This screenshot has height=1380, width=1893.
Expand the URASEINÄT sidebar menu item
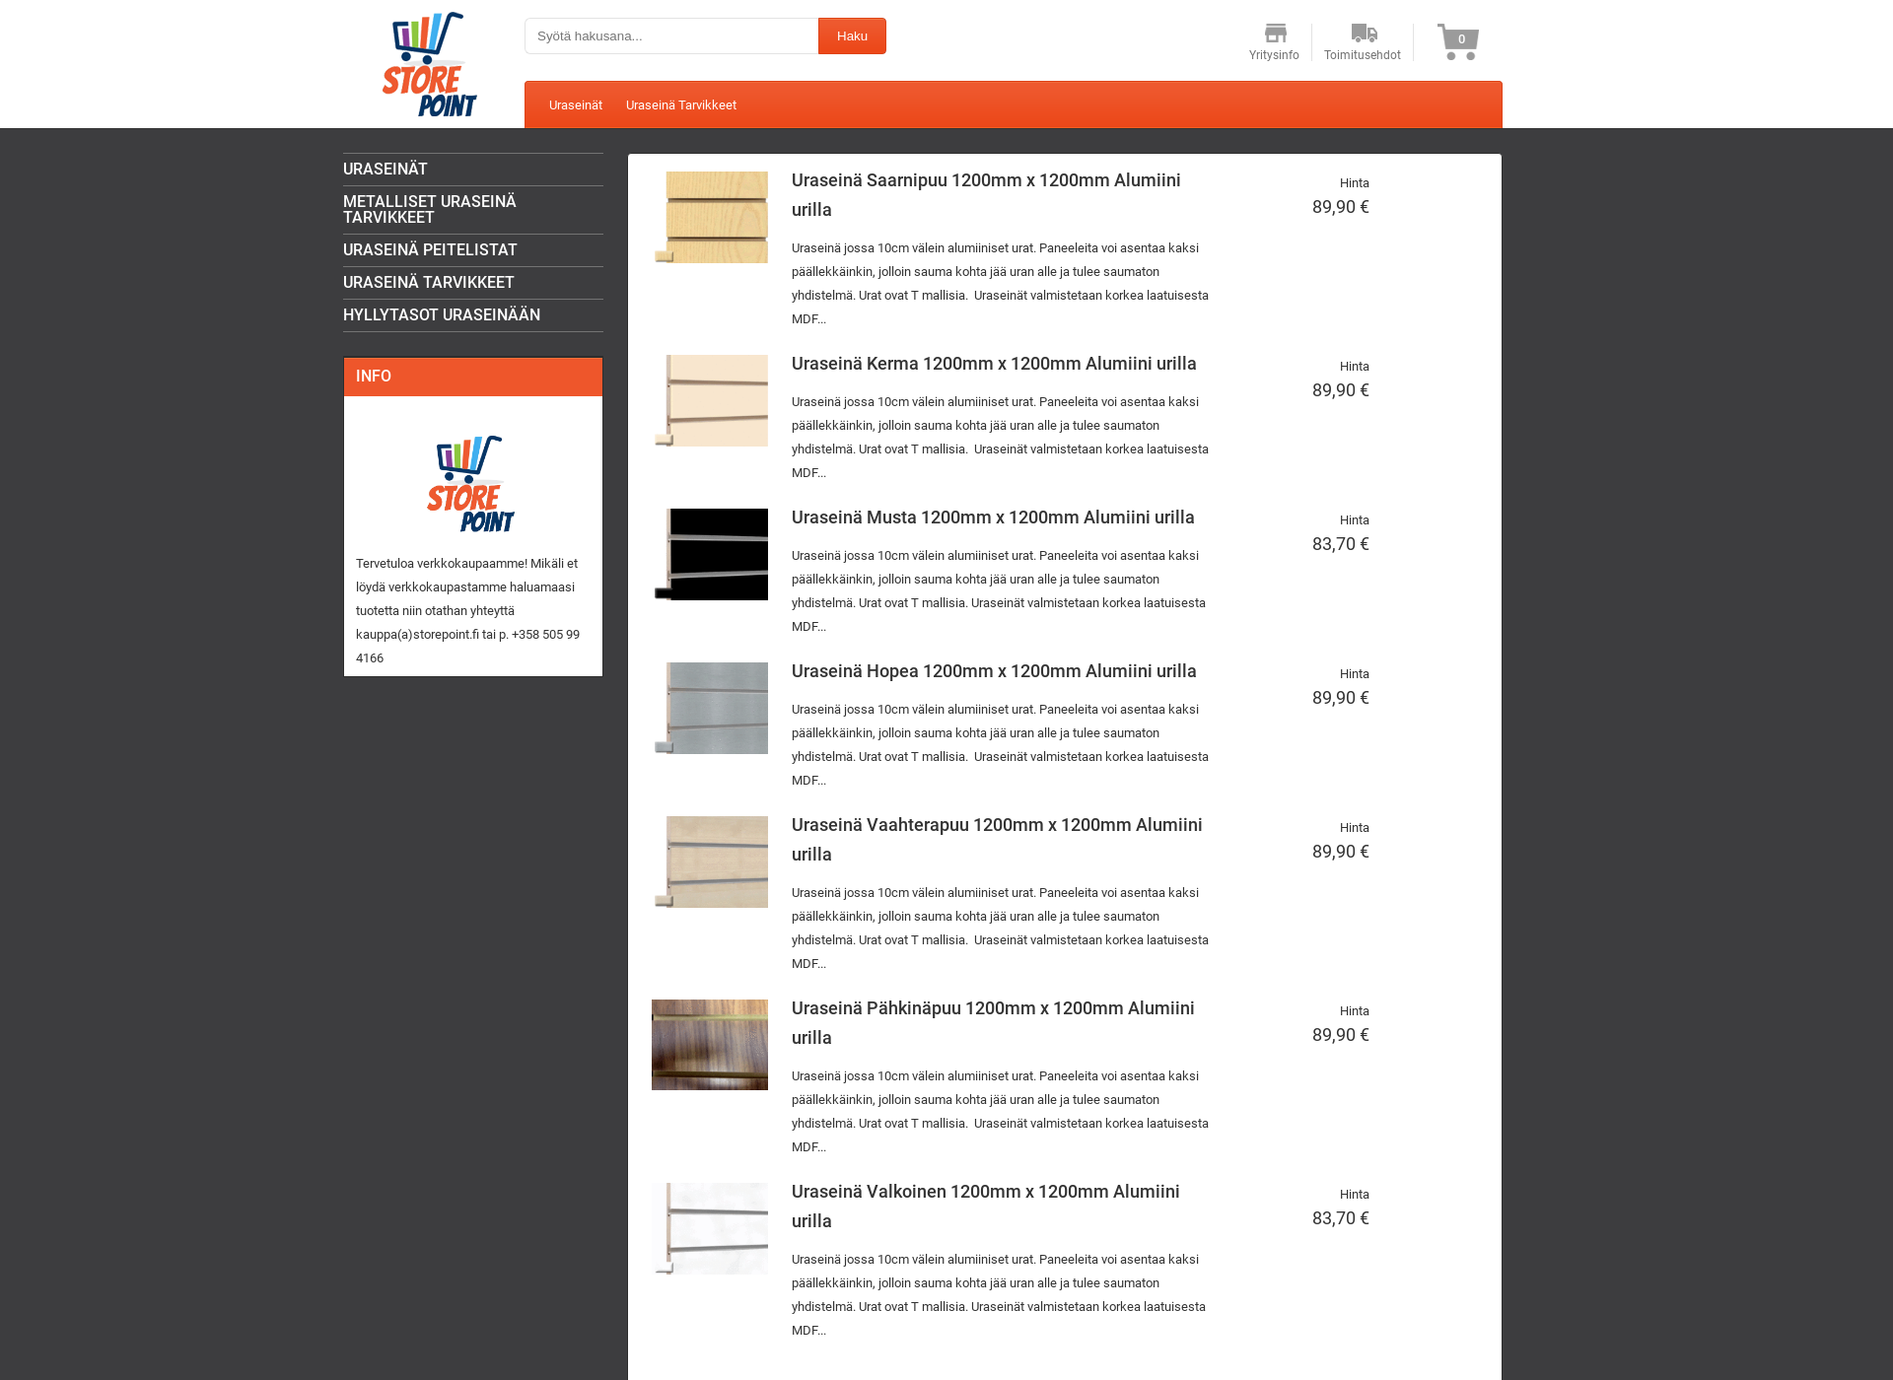coord(386,168)
